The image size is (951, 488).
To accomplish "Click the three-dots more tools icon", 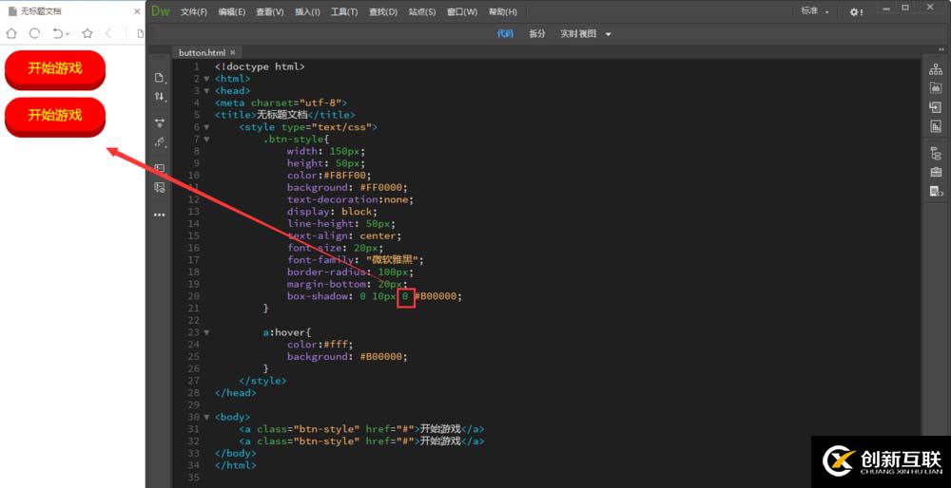I will click(160, 215).
